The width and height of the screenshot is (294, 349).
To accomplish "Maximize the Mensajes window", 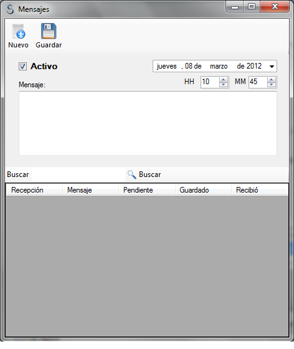I will pos(252,6).
